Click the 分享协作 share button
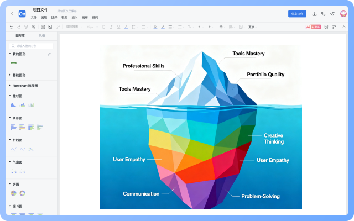354x221 pixels. point(297,14)
